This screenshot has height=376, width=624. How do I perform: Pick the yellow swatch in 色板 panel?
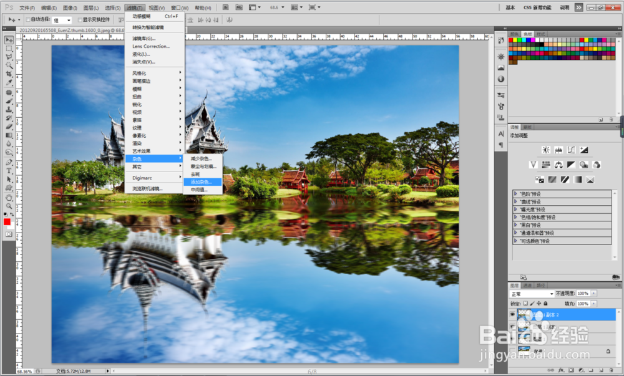(x=515, y=40)
